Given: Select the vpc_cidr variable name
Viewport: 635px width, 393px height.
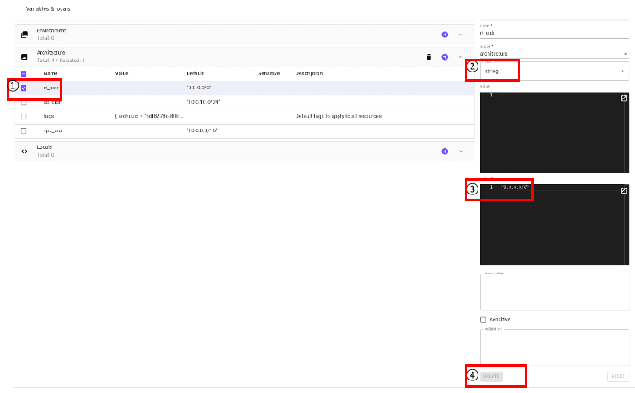Looking at the screenshot, I should 53,130.
